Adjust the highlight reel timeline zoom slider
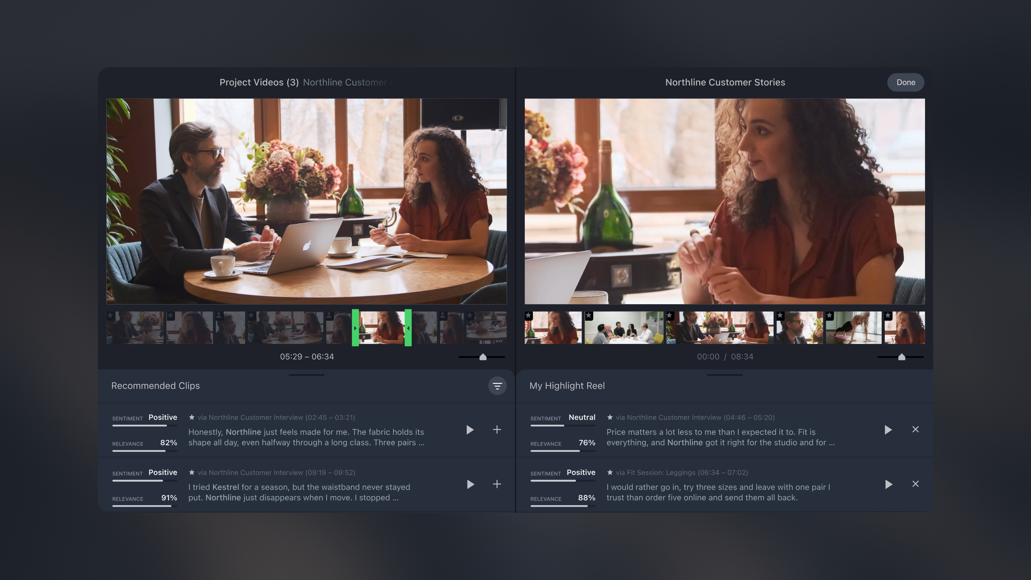Image resolution: width=1031 pixels, height=580 pixels. pyautogui.click(x=901, y=357)
